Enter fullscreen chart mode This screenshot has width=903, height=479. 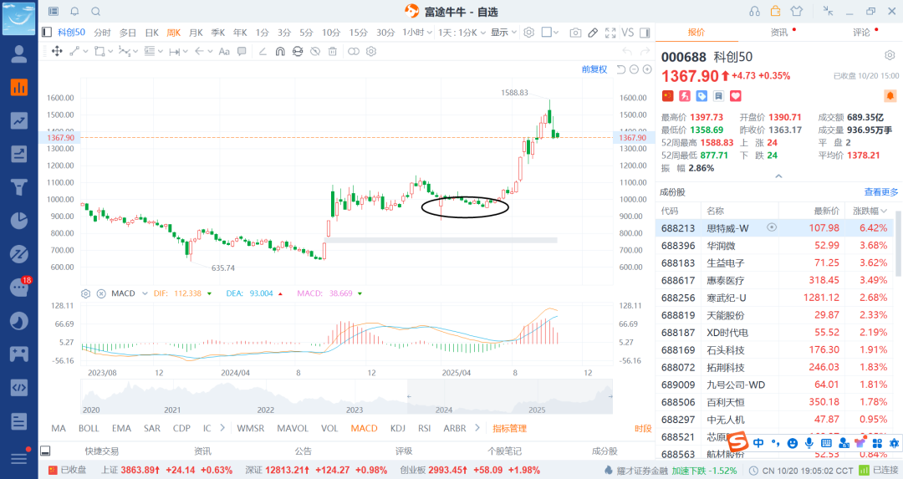(x=610, y=33)
